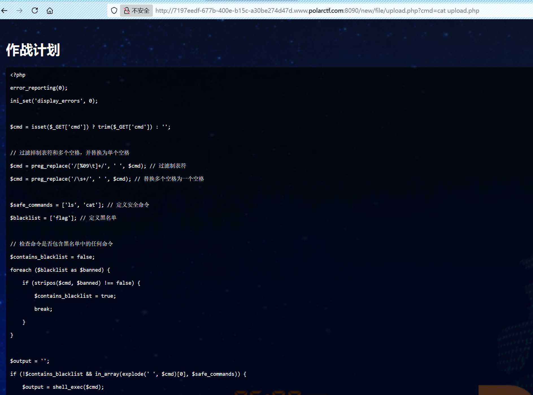Click the in_array explode if condition line
533x395 pixels.
click(128, 374)
